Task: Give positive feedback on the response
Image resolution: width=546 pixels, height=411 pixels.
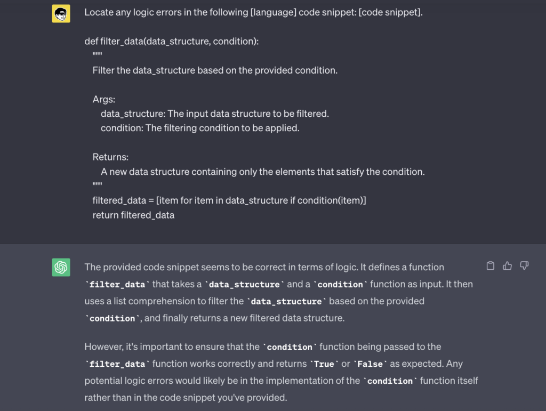Action: tap(507, 265)
